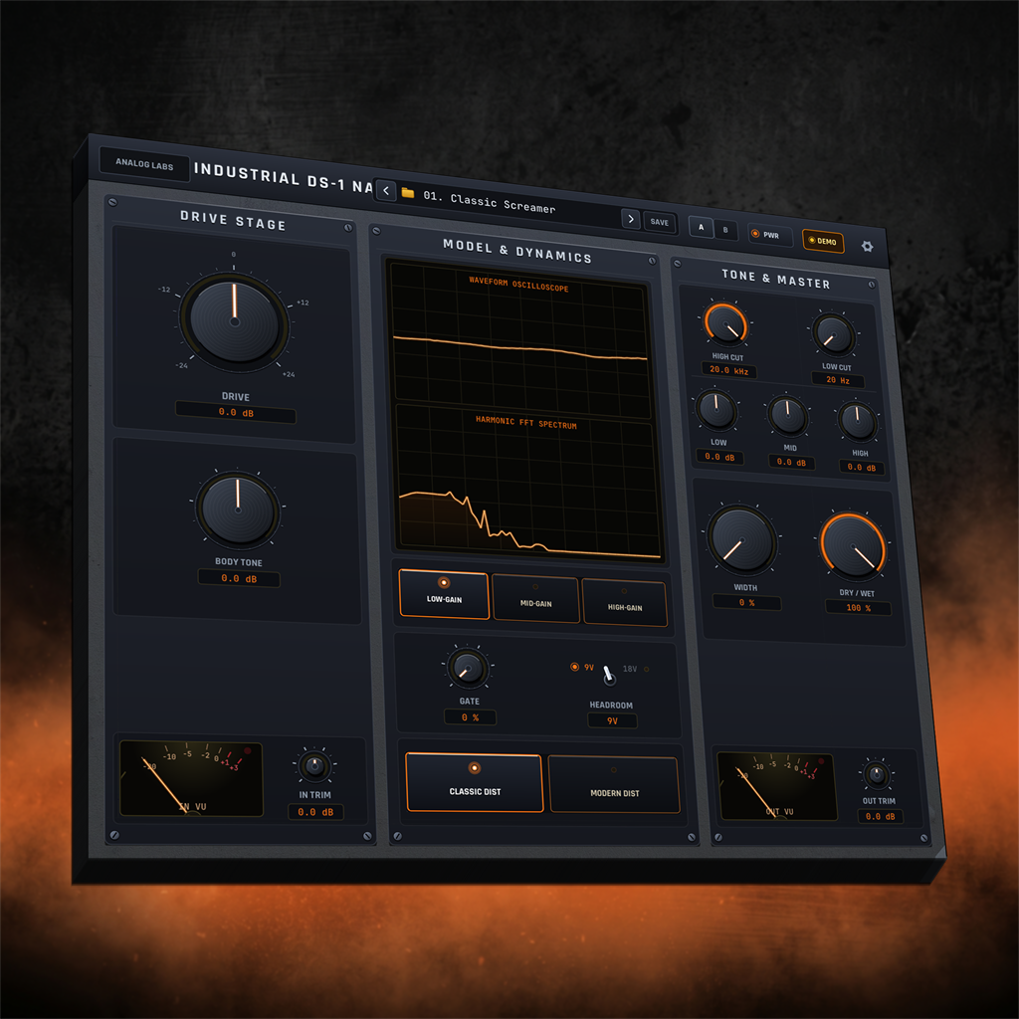This screenshot has height=1019, width=1019.
Task: Open the settings gear icon
Action: (x=867, y=247)
